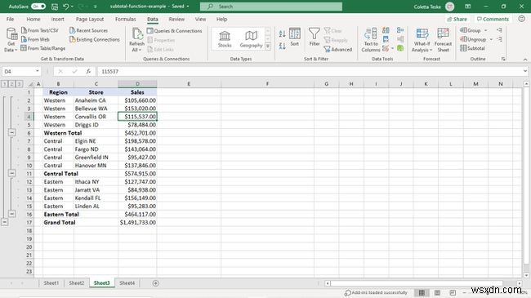Sort A to Z ascending
This screenshot has width=531, height=298.
point(282,33)
